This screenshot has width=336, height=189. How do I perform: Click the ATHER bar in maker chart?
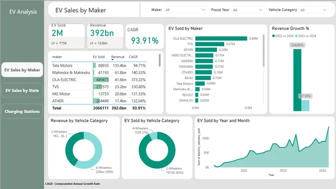coord(206,50)
